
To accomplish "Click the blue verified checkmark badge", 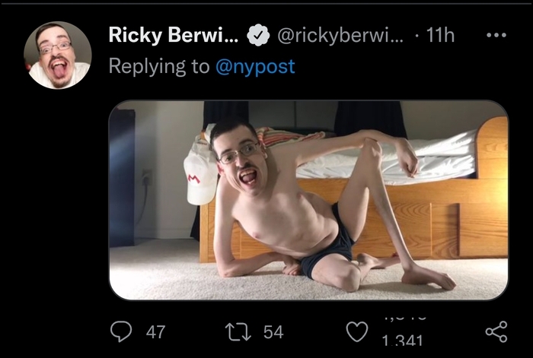I will pyautogui.click(x=260, y=35).
